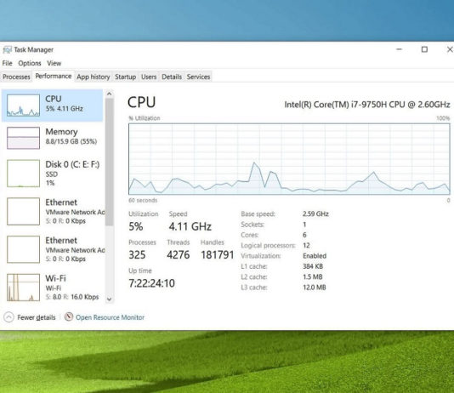The height and width of the screenshot is (393, 454).
Task: Click the 4.11 GHz speed value
Action: click(x=190, y=226)
